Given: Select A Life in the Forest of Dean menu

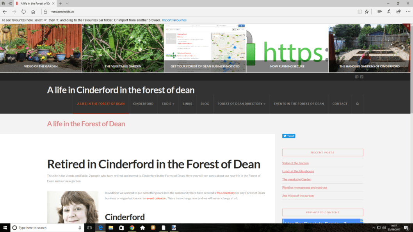Looking at the screenshot, I should [x=101, y=104].
